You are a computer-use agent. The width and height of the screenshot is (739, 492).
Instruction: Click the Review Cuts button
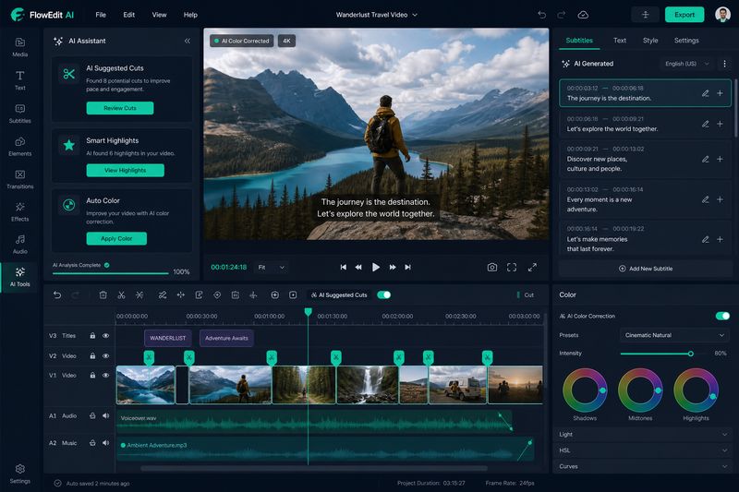click(120, 108)
